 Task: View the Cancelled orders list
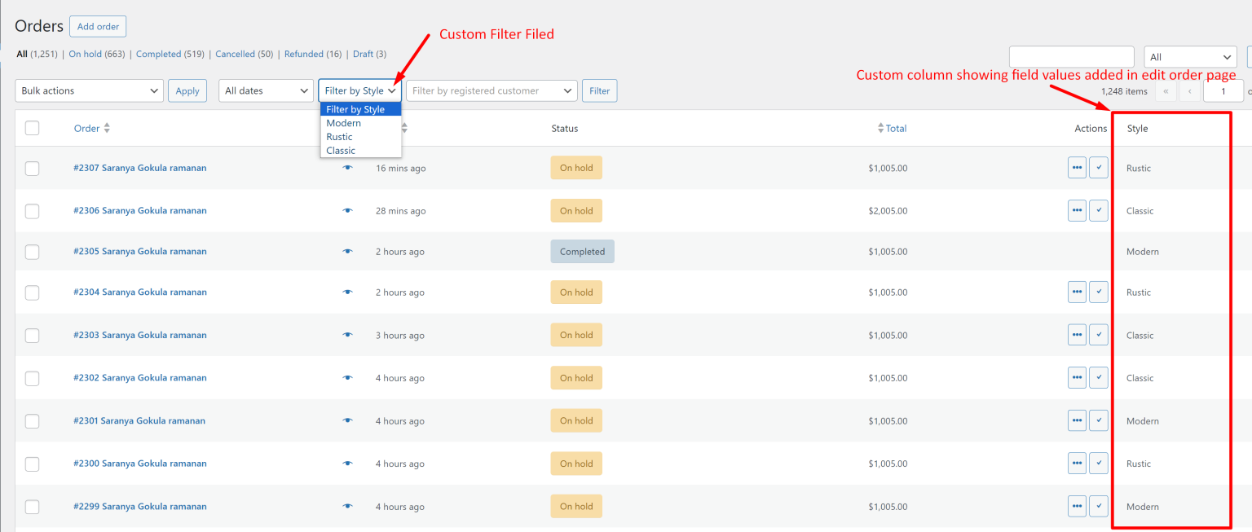pos(244,54)
